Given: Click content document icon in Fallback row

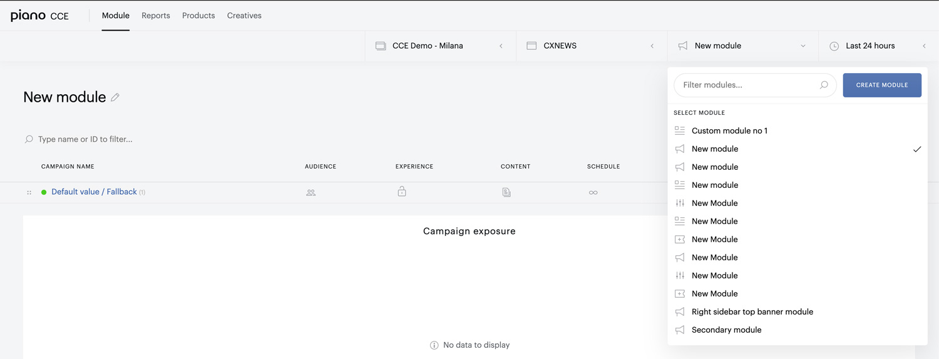Looking at the screenshot, I should pyautogui.click(x=506, y=192).
